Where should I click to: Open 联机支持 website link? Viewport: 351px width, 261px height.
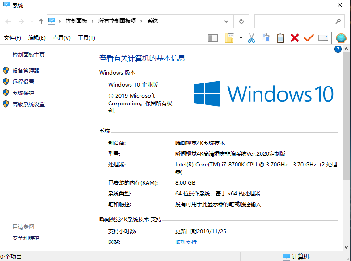[x=186, y=242]
